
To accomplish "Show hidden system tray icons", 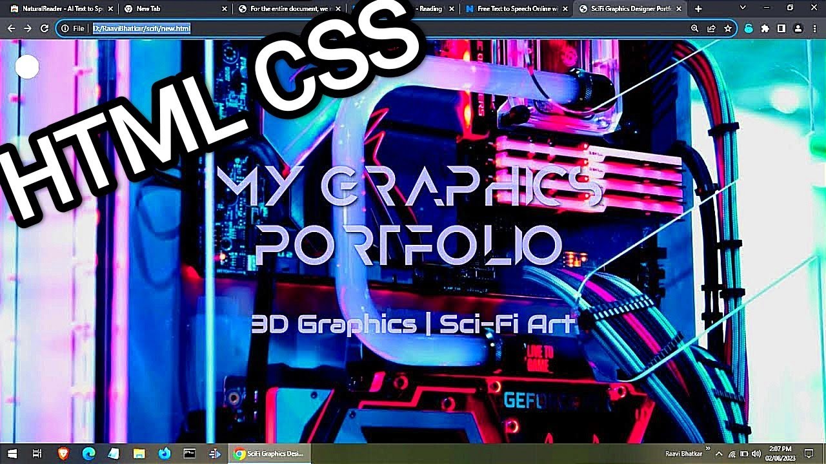I will coord(720,454).
